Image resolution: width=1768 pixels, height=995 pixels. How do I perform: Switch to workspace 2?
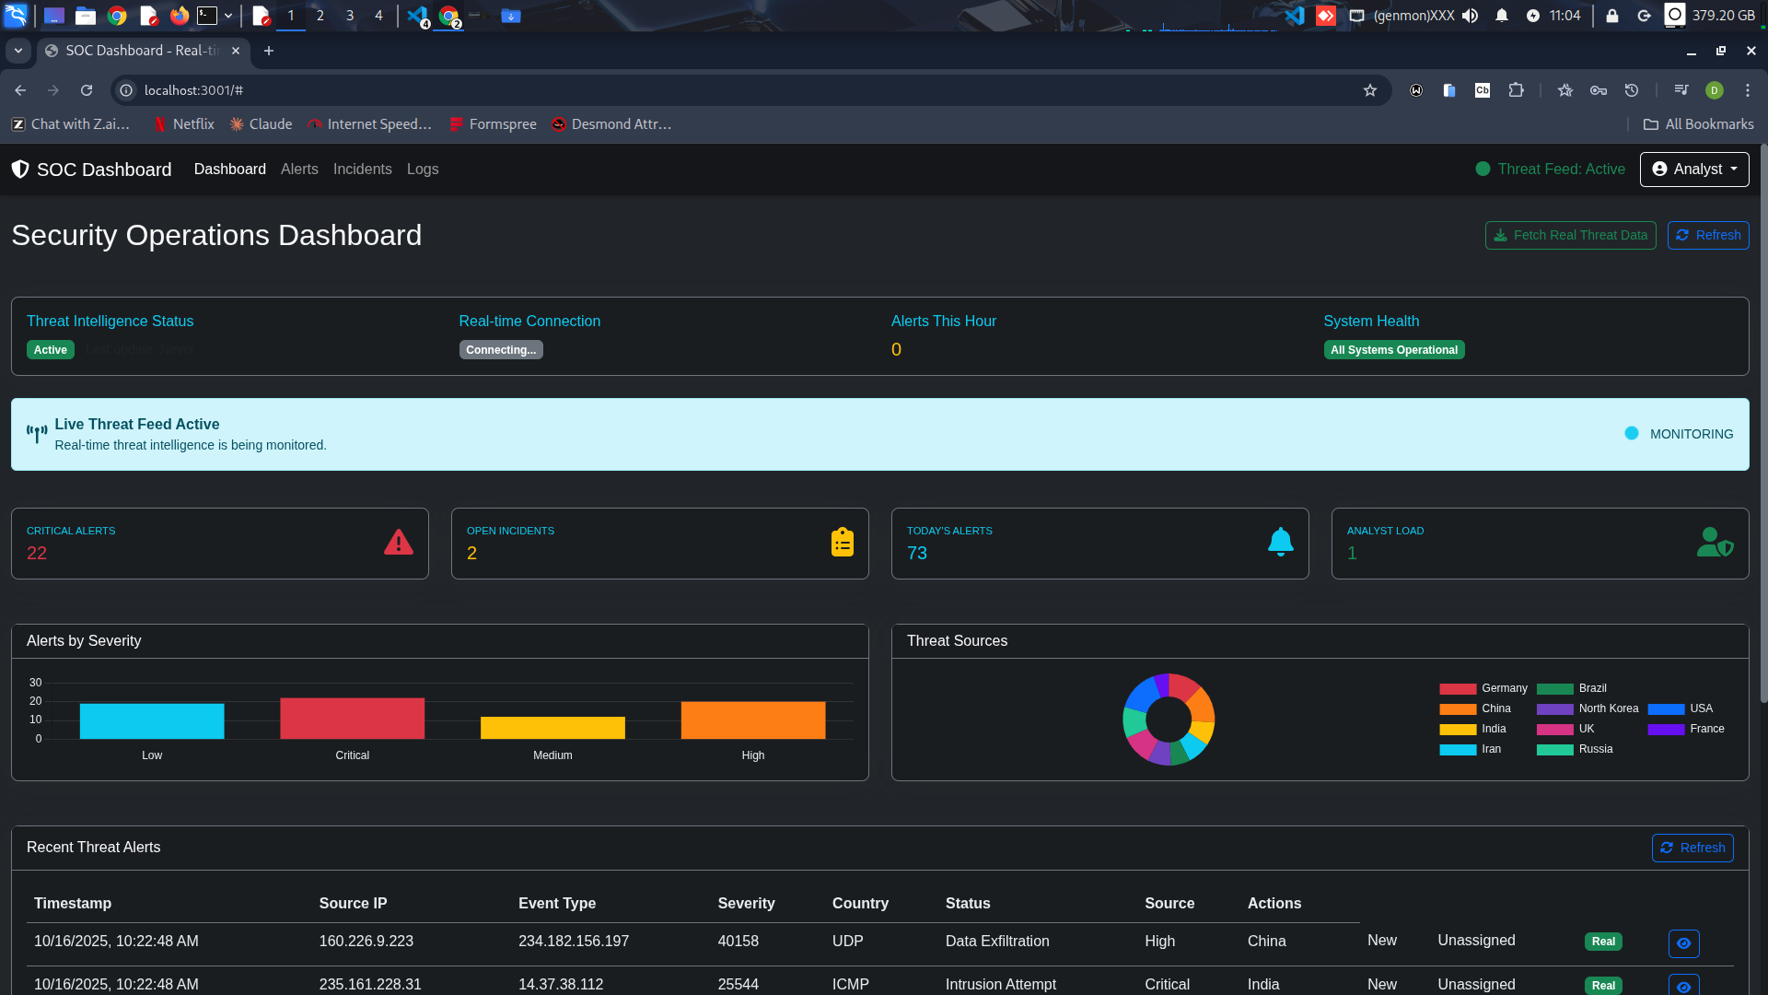point(320,16)
